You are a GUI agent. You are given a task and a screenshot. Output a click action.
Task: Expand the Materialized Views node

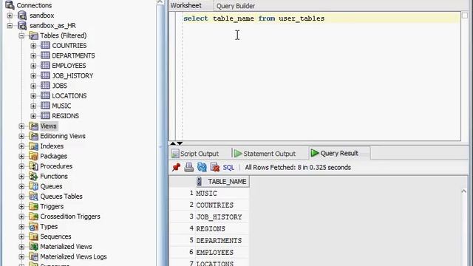point(21,247)
